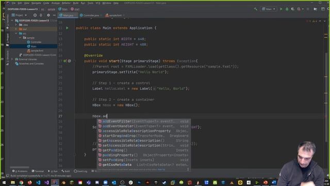Toggle the Favorites tool window side tab
Image resolution: width=330 pixels, height=186 pixels.
coord(8,22)
